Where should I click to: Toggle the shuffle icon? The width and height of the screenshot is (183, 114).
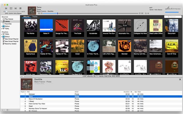point(148,13)
